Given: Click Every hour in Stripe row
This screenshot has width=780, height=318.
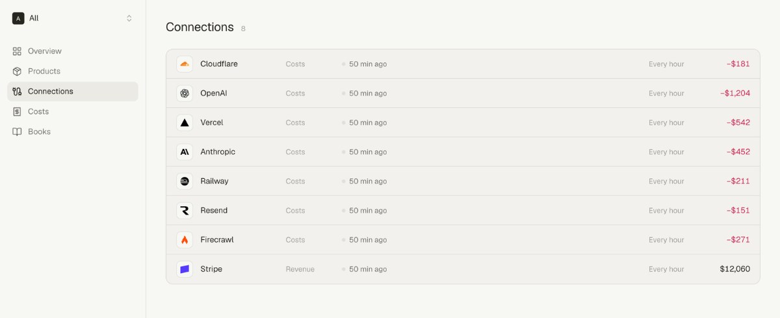Looking at the screenshot, I should [x=666, y=269].
